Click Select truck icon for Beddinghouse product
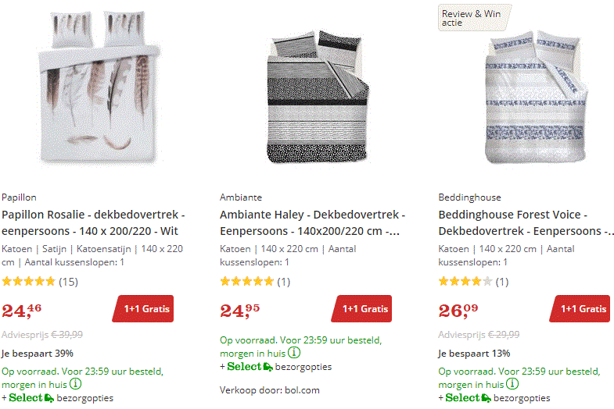 tap(487, 398)
